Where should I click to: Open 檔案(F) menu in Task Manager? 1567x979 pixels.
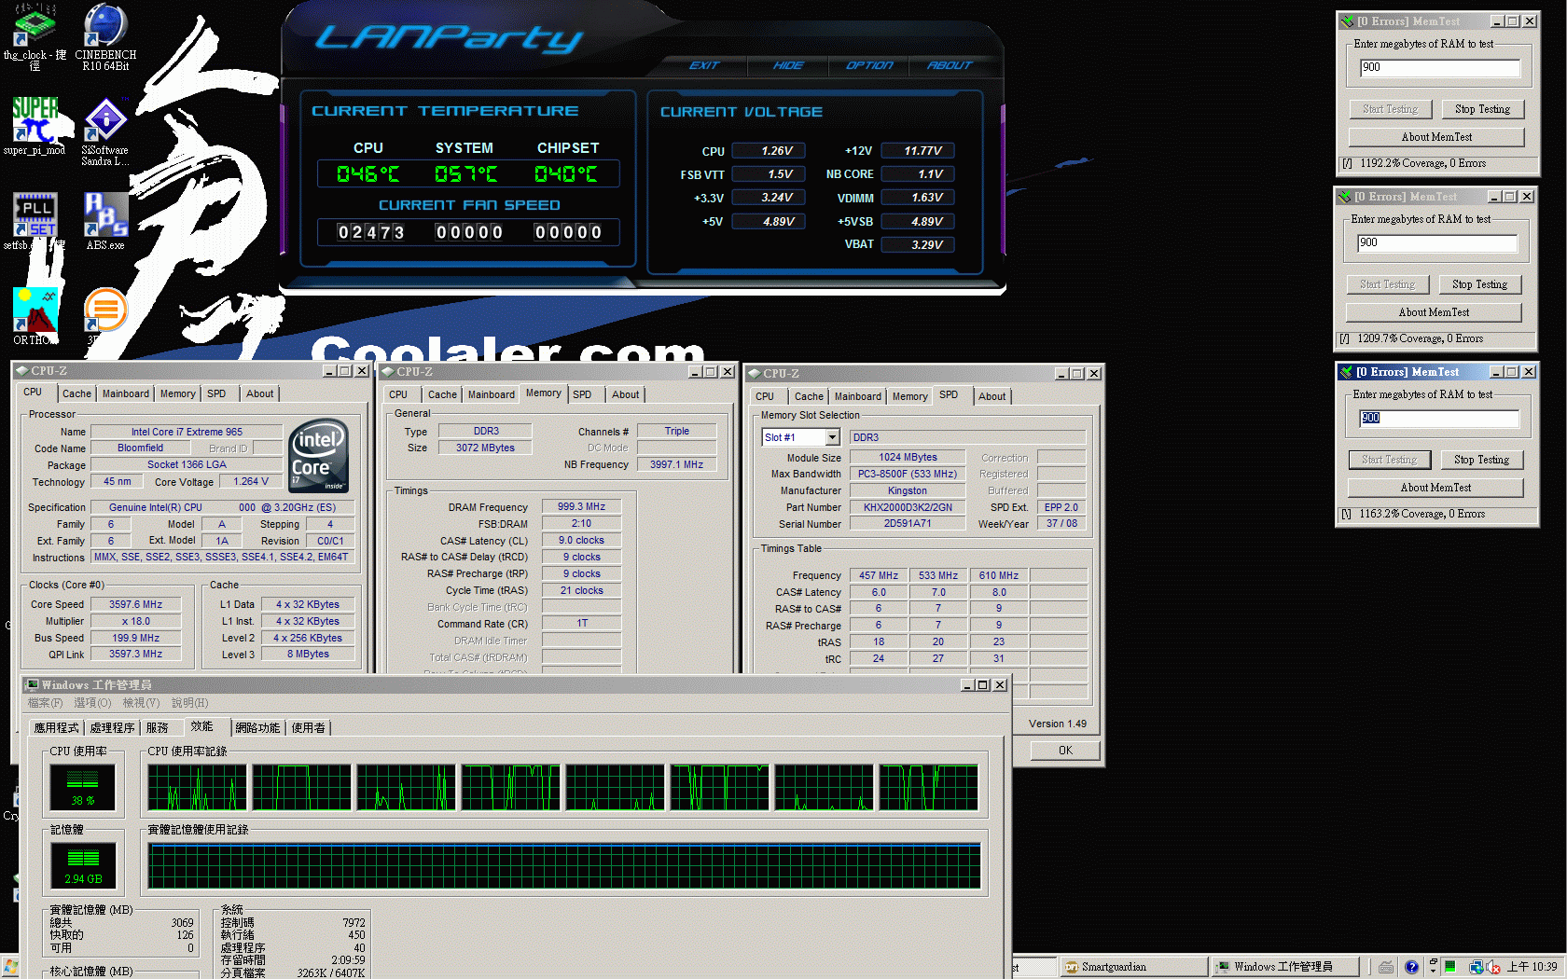pos(45,703)
